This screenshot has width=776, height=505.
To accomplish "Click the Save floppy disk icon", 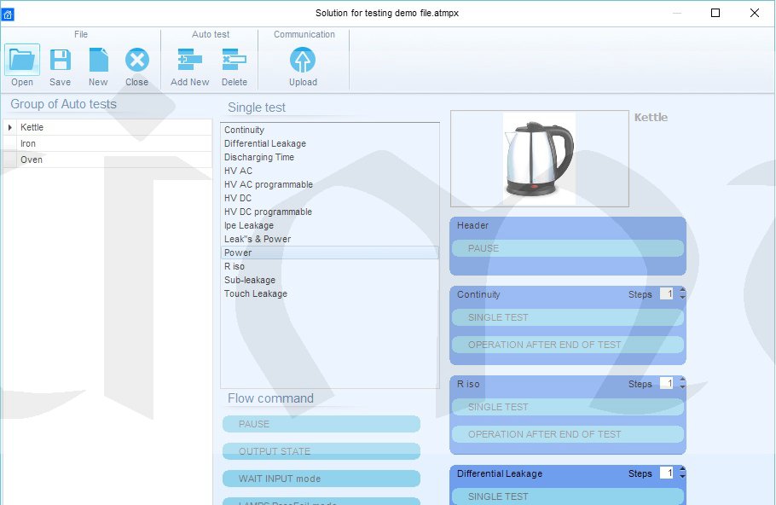I will click(60, 61).
